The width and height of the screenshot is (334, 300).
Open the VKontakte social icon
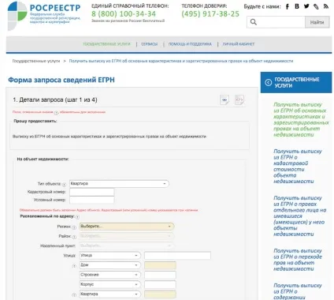(x=297, y=6)
